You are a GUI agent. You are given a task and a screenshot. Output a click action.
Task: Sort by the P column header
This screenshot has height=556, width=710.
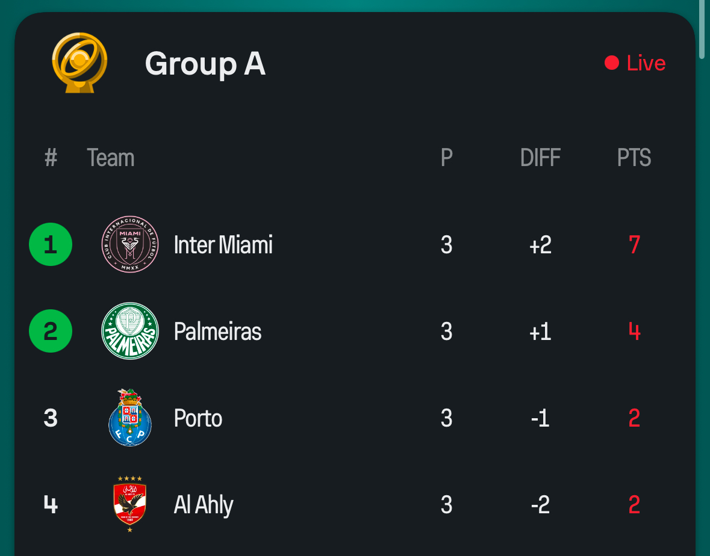point(447,158)
